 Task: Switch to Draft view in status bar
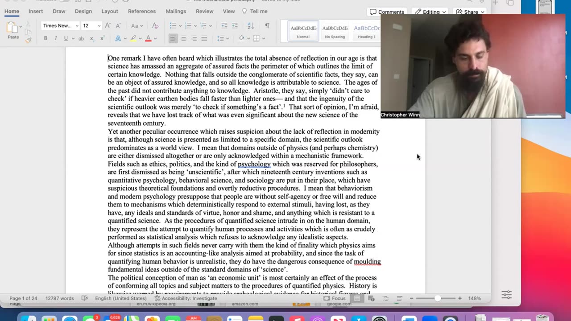pyautogui.click(x=399, y=298)
